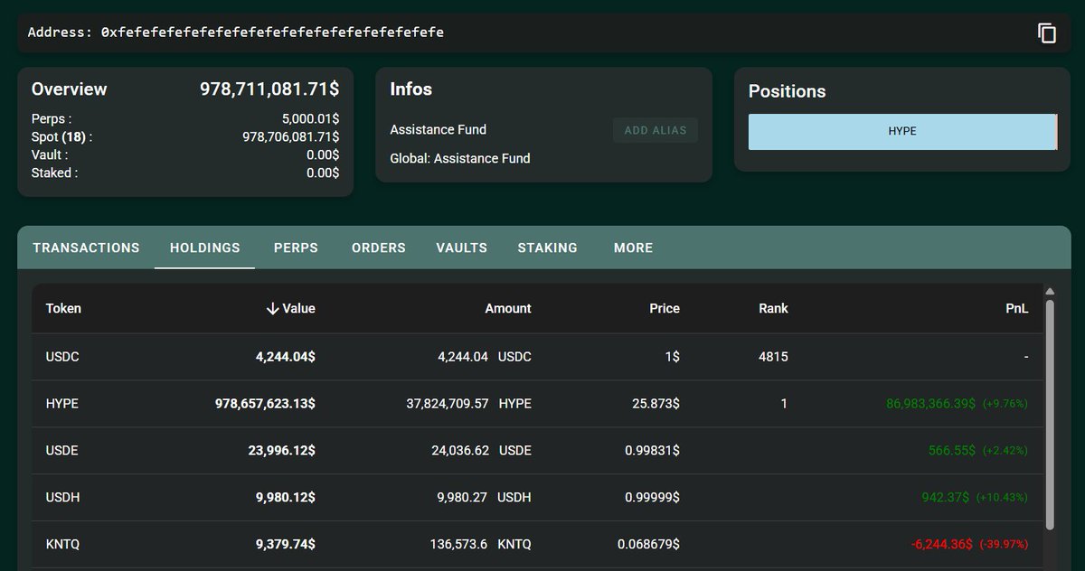This screenshot has width=1085, height=571.
Task: Click the USDH price 0.99999$
Action: [652, 498]
